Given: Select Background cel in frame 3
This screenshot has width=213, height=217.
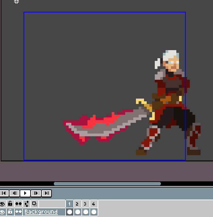Looking at the screenshot, I should click(86, 212).
